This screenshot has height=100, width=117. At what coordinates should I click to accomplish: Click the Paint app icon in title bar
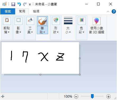5,4
